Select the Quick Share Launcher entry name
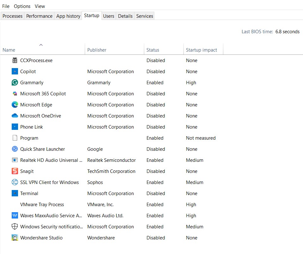 42,149
